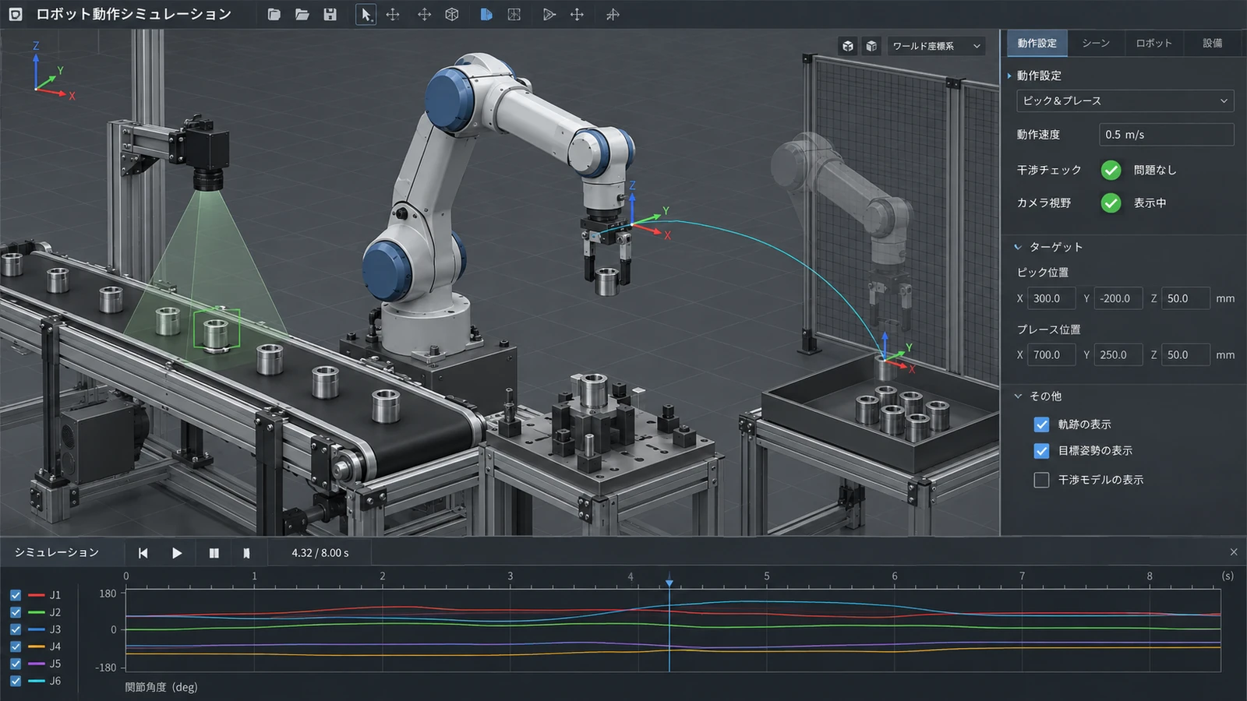The height and width of the screenshot is (701, 1247).
Task: Uncheck 目標姿勢の表示 checkbox
Action: 1041,451
